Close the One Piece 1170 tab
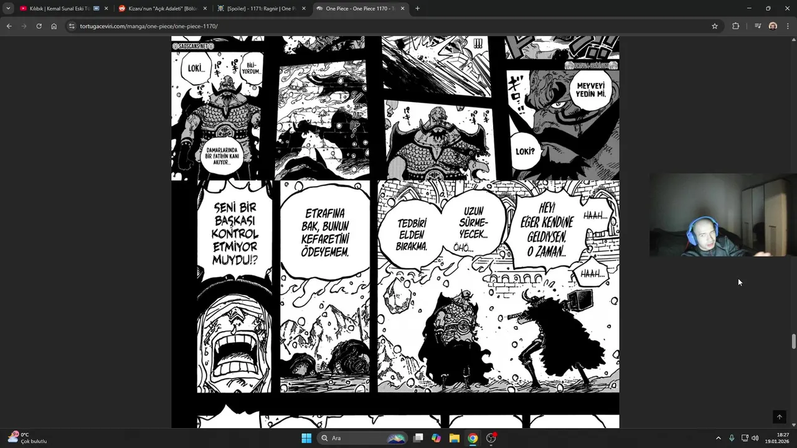This screenshot has width=797, height=448. pyautogui.click(x=402, y=8)
